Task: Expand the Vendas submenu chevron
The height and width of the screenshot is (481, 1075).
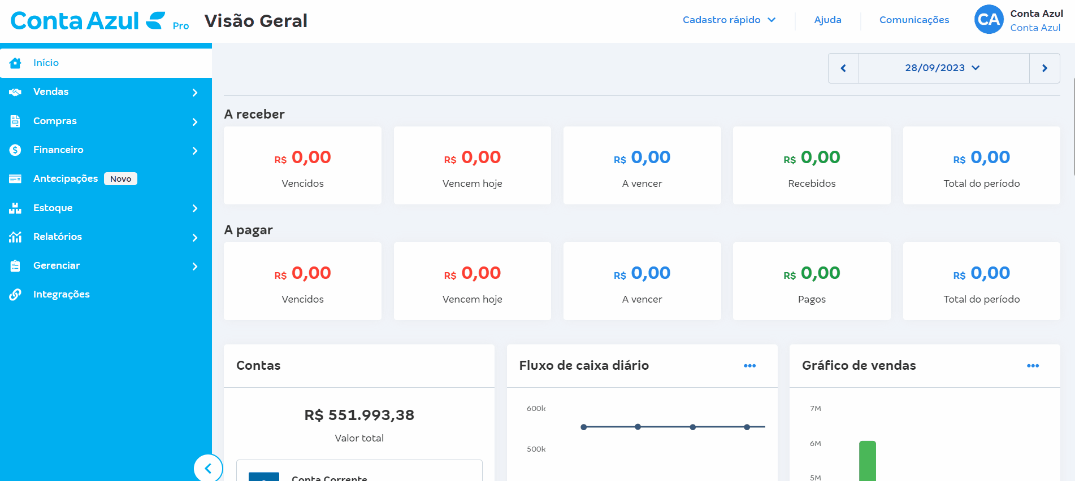Action: coord(195,93)
